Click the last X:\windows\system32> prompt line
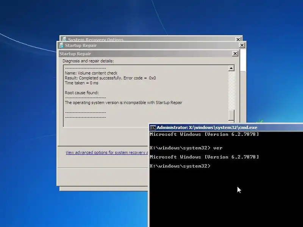 (180, 166)
